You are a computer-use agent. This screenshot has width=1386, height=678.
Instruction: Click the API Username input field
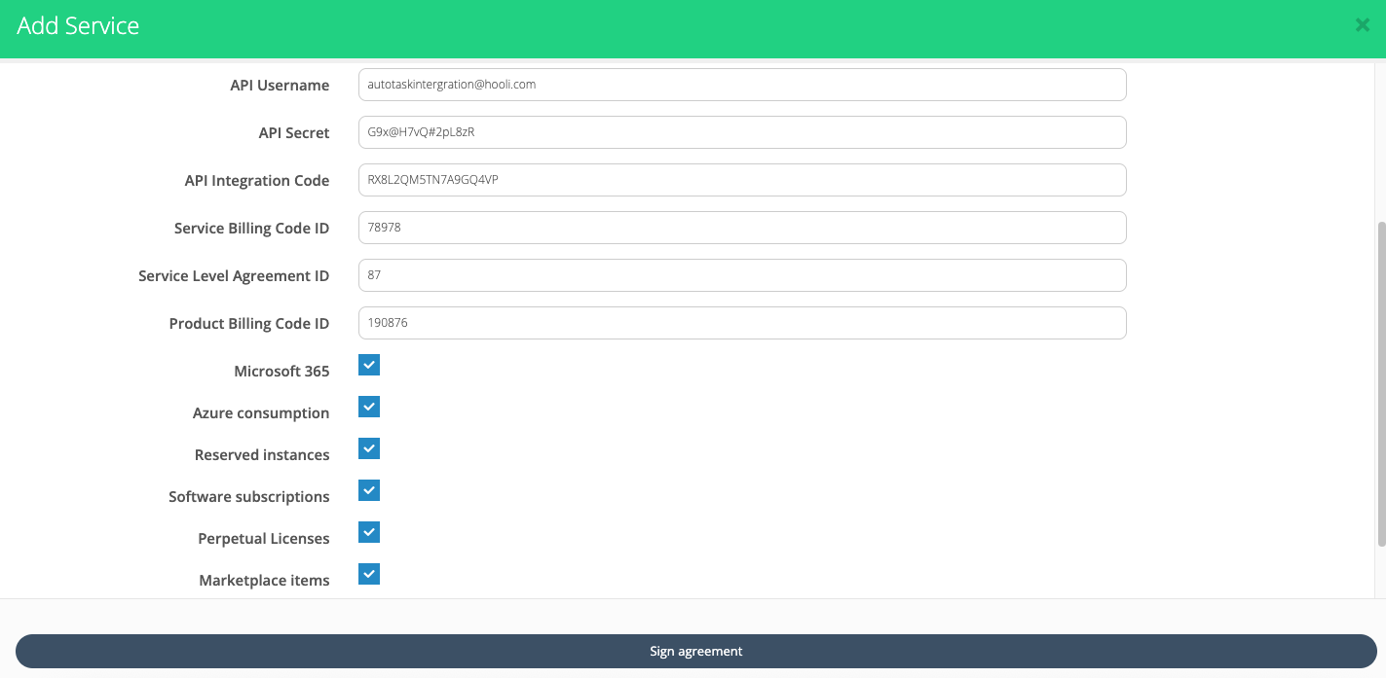[741, 85]
